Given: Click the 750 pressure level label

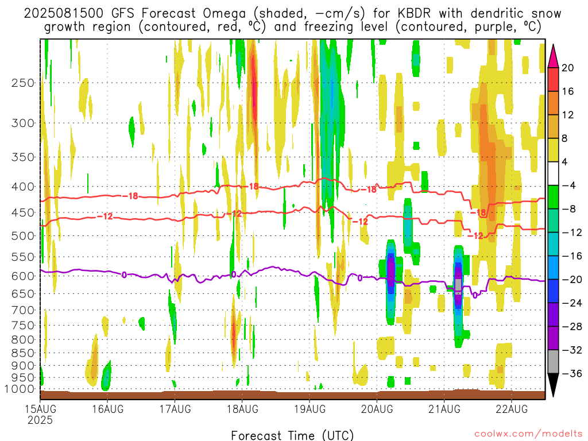Looking at the screenshot, I should [22, 326].
